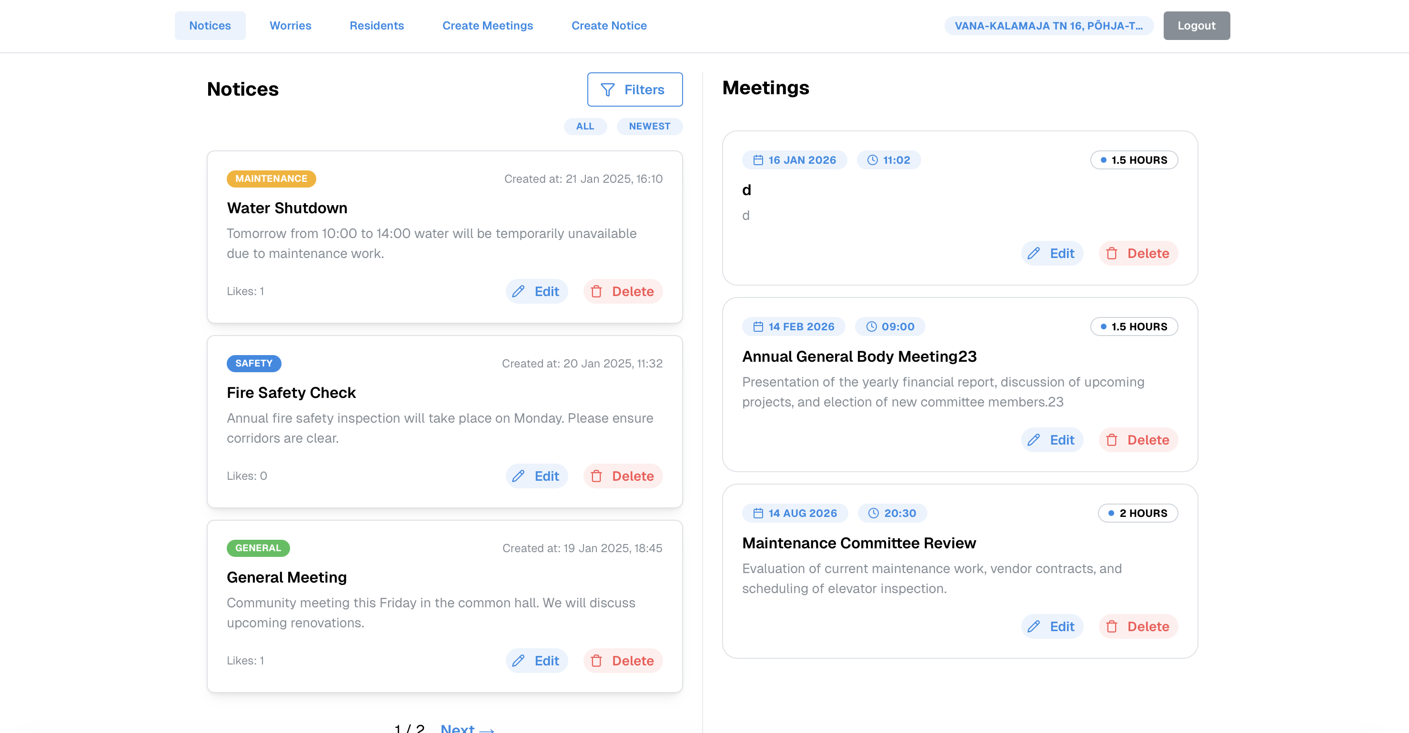Click trash icon on Maintenance Committee Review meeting
The width and height of the screenshot is (1409, 733).
click(x=1111, y=626)
